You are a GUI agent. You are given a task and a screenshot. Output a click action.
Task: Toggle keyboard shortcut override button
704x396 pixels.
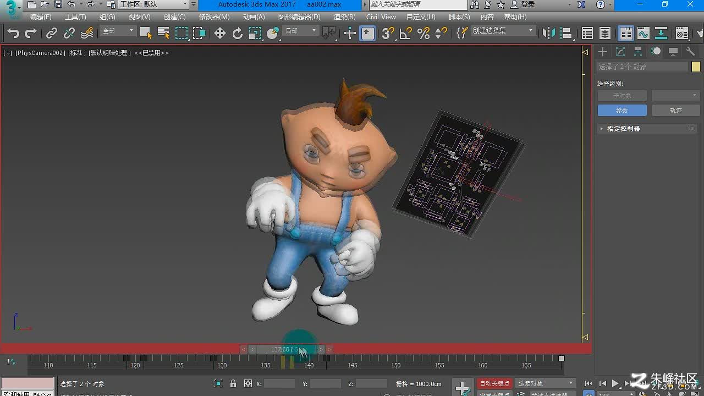pos(368,34)
